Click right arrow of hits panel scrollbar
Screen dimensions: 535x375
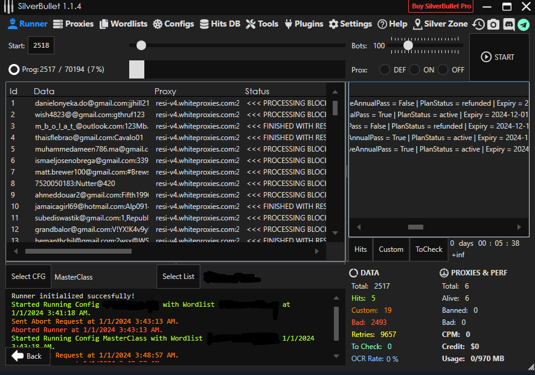tap(519, 227)
